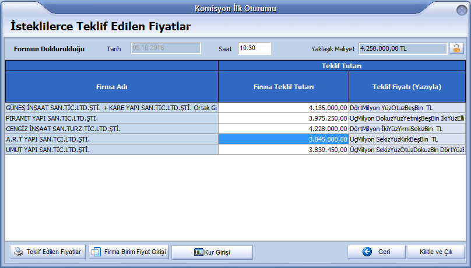The image size is (471, 268).
Task: Click the disabled Tarih date field
Action: click(166, 48)
